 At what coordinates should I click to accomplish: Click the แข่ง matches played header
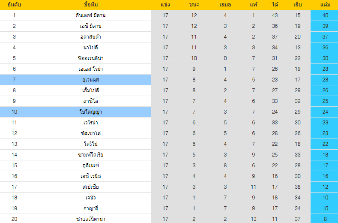click(x=165, y=5)
